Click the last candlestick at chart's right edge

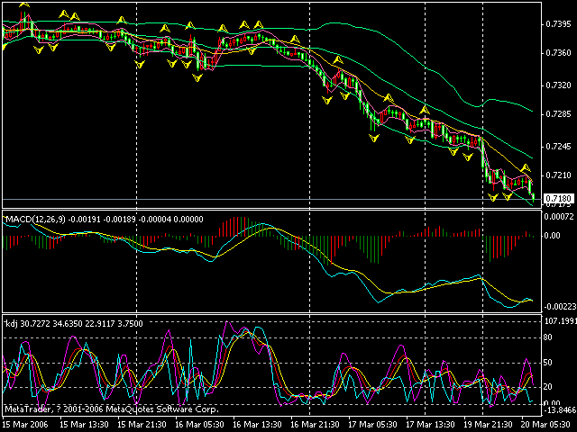[533, 192]
